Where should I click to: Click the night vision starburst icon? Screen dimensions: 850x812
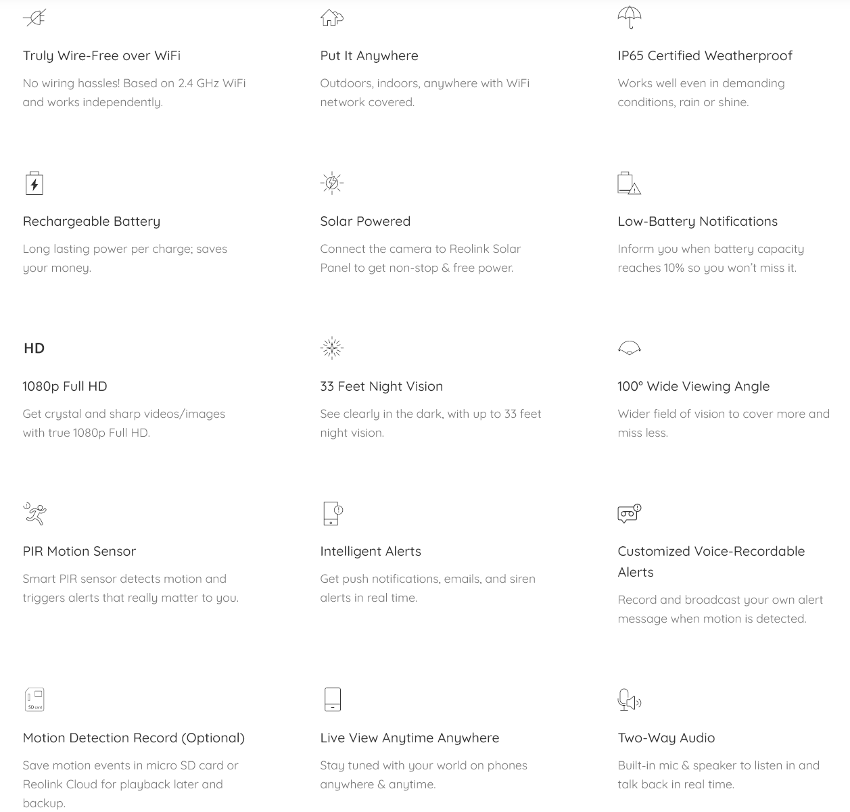(332, 348)
